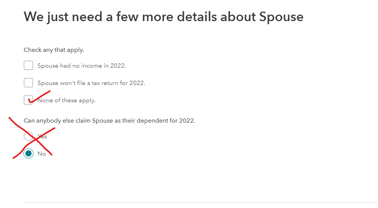Tick the 'Spouse won't file a tax return' checkbox
The height and width of the screenshot is (208, 378).
(x=28, y=83)
